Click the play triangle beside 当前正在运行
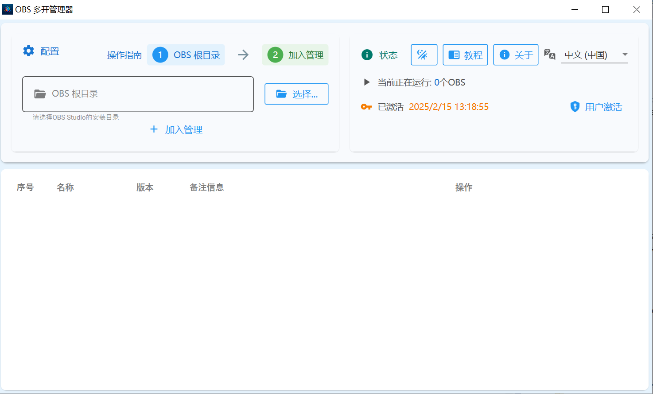The image size is (653, 394). [366, 82]
